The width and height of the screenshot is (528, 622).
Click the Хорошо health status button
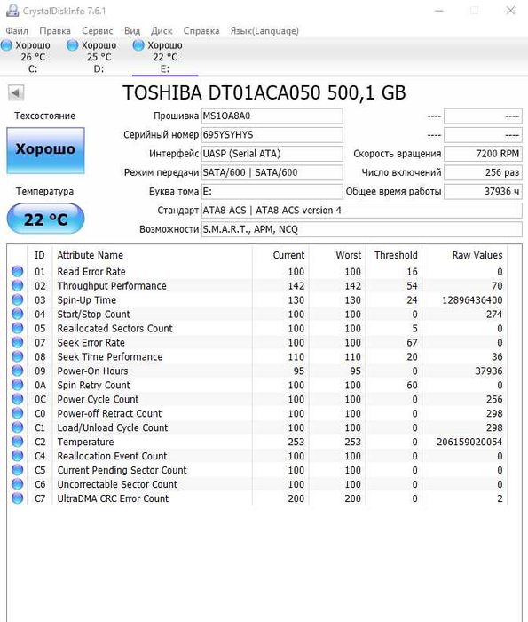(x=45, y=150)
